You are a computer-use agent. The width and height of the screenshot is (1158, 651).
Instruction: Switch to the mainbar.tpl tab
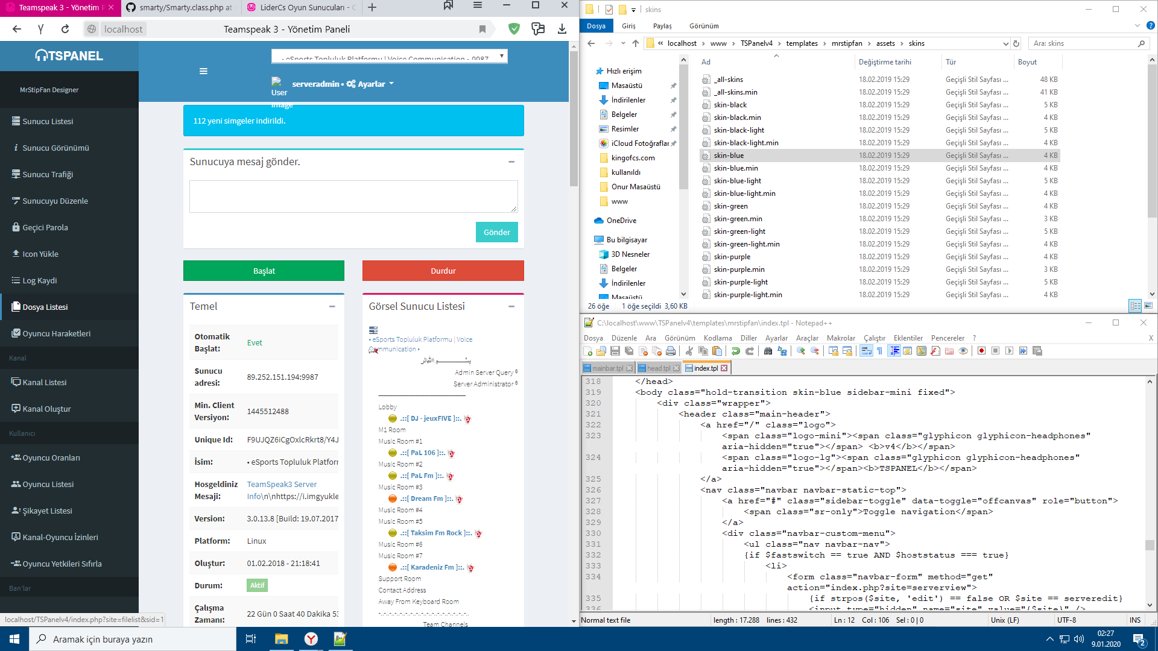click(x=607, y=368)
